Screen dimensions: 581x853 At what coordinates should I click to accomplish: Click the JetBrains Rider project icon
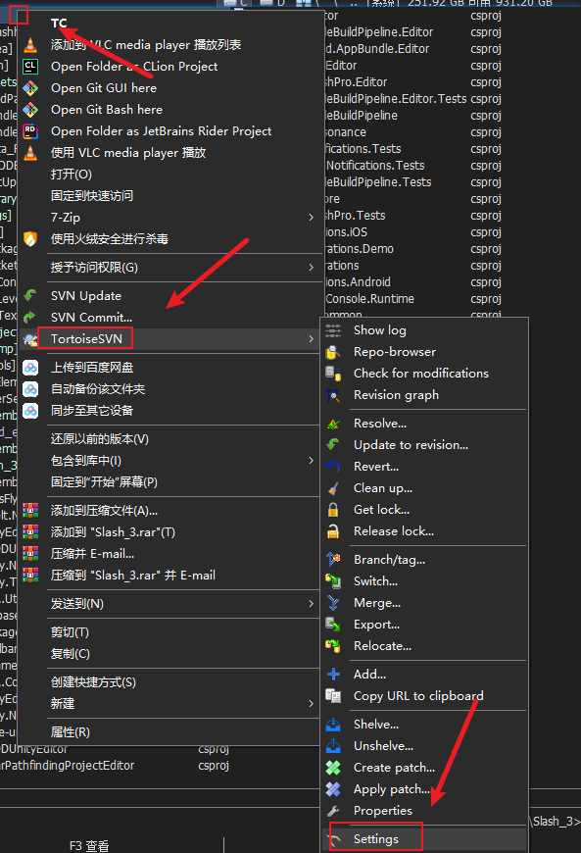click(30, 131)
